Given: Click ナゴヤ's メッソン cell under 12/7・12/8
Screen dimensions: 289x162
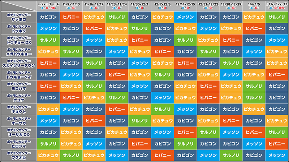Looking at the screenshot, I should 163,98.
